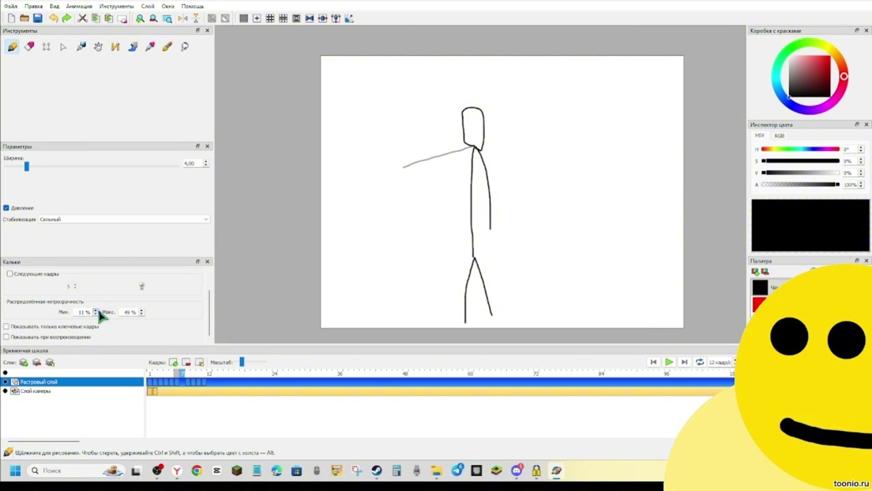Select the Paint Bucket tool
The image size is (872, 491).
pyautogui.click(x=133, y=46)
